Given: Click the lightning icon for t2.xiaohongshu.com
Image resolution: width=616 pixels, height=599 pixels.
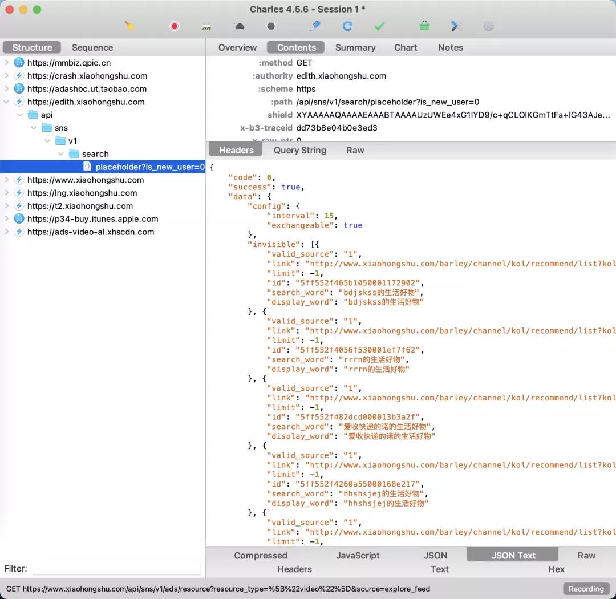Looking at the screenshot, I should 19,205.
